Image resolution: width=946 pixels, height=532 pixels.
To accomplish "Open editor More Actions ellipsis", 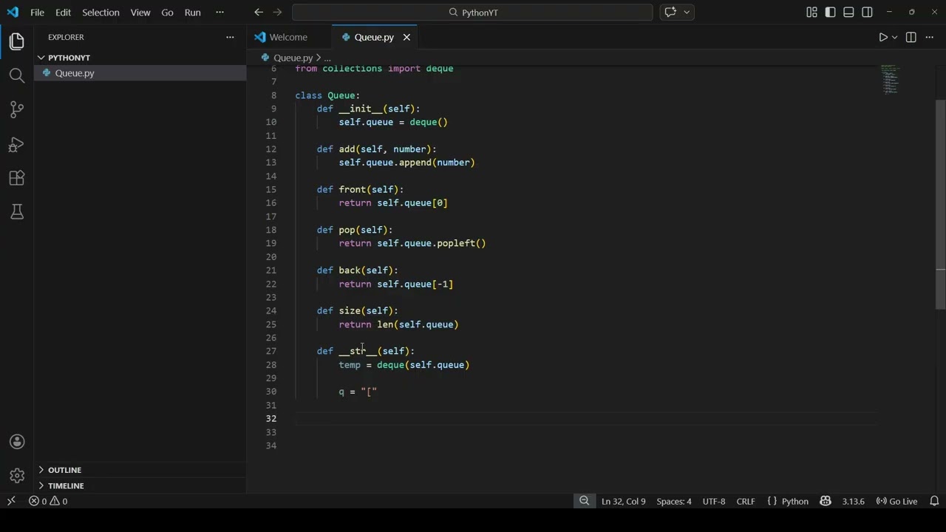I will pos(930,37).
